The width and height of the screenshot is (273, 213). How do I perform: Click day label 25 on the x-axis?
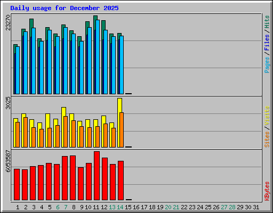click(208, 207)
